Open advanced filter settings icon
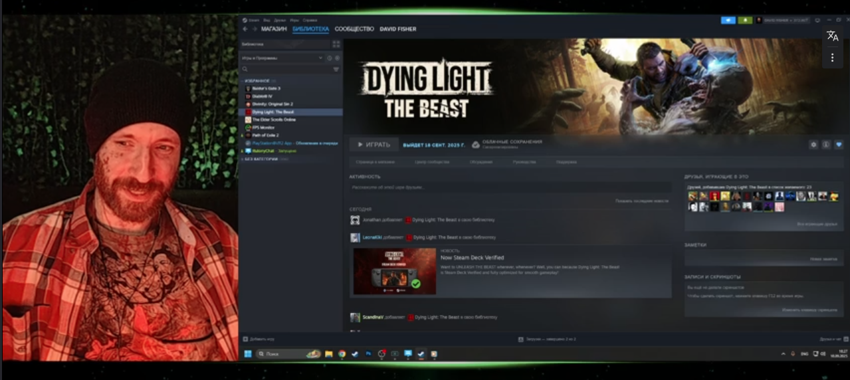850x380 pixels. [336, 69]
